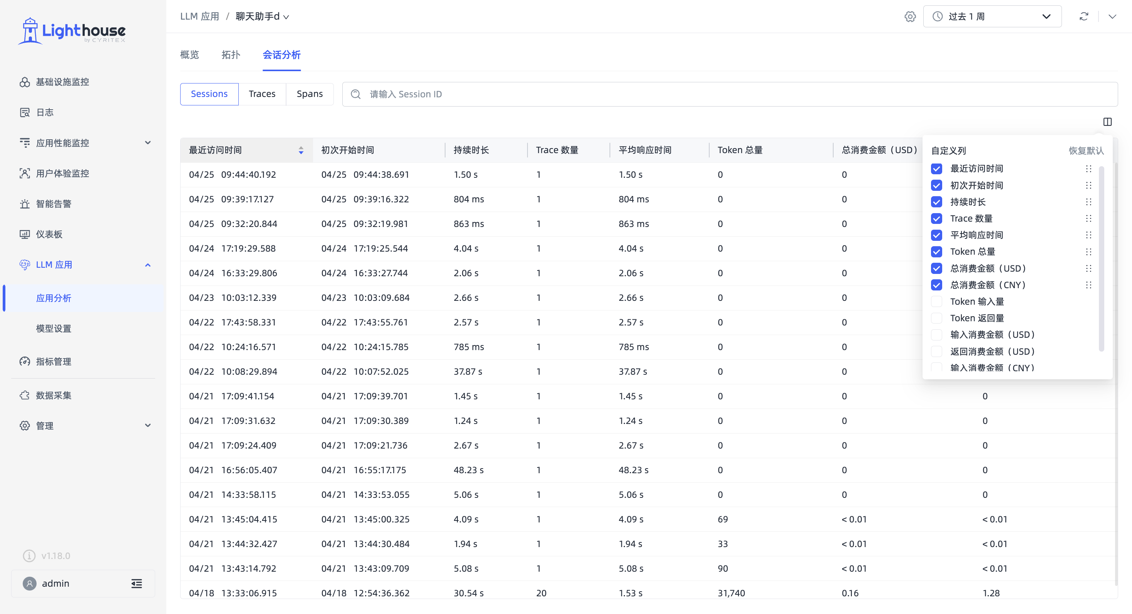Click the Token total value 31,740
The height and width of the screenshot is (614, 1132).
coord(731,593)
